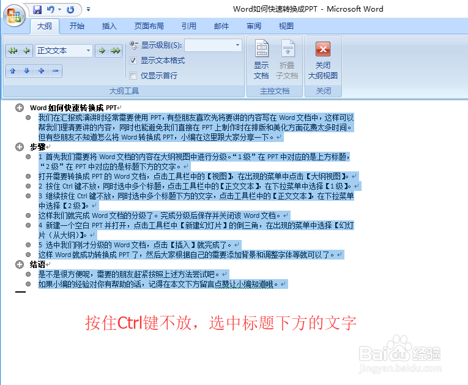468x385 pixels.
Task: Promote selection to Heading 1
Action: [x=13, y=50]
